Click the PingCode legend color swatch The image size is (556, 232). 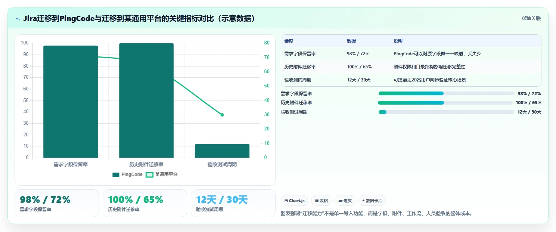click(116, 174)
